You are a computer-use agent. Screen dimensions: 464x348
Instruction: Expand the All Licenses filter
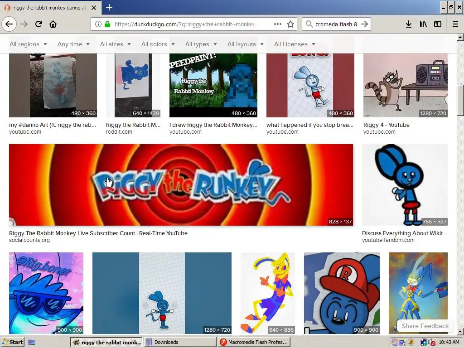(x=295, y=44)
